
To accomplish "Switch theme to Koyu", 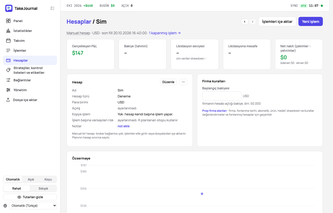I will (x=48, y=179).
